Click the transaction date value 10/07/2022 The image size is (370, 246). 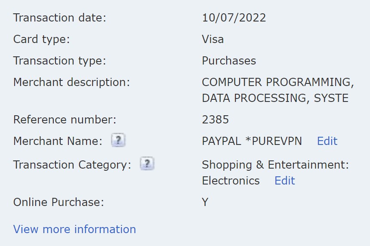click(x=234, y=18)
